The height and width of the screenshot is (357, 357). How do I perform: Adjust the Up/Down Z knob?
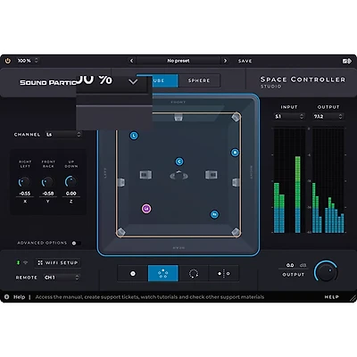[71, 181]
